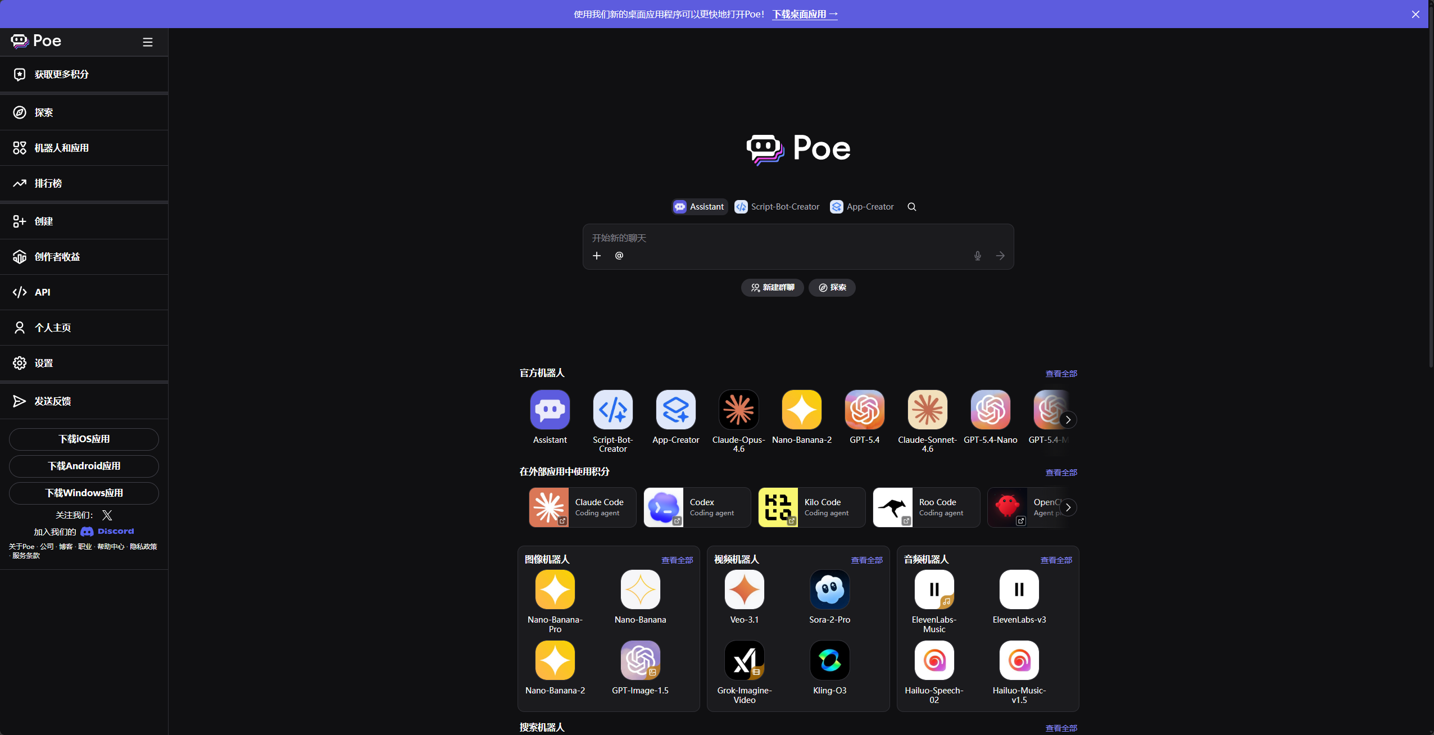Dismiss the top banner with X
1434x735 pixels.
[x=1415, y=14]
